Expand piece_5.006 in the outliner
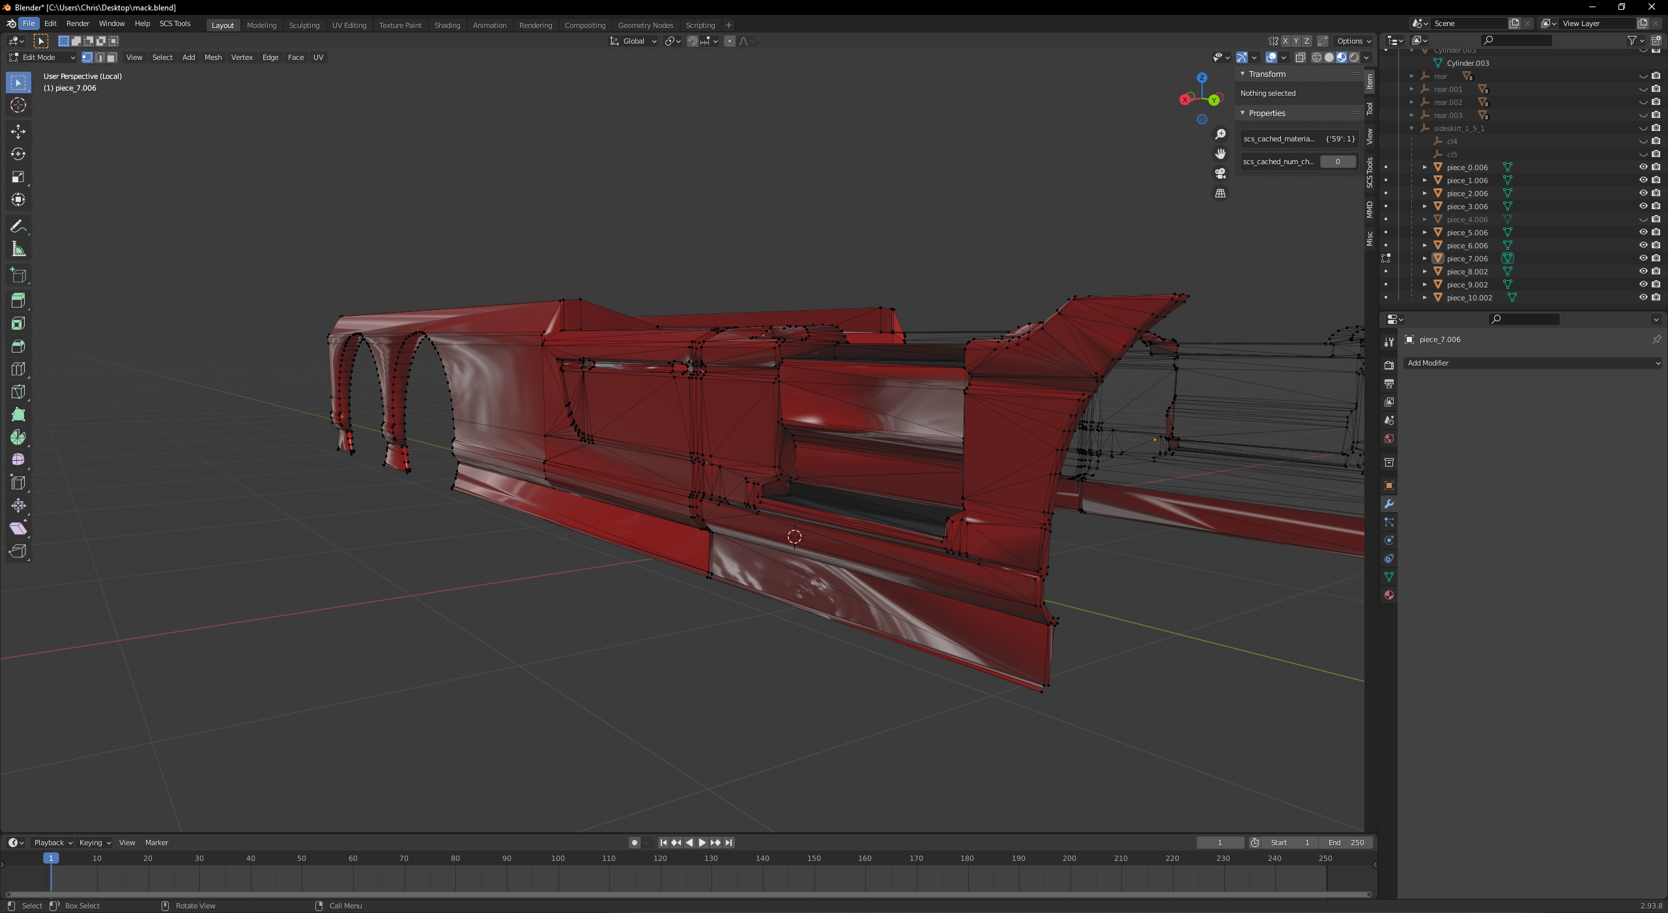 coord(1425,233)
